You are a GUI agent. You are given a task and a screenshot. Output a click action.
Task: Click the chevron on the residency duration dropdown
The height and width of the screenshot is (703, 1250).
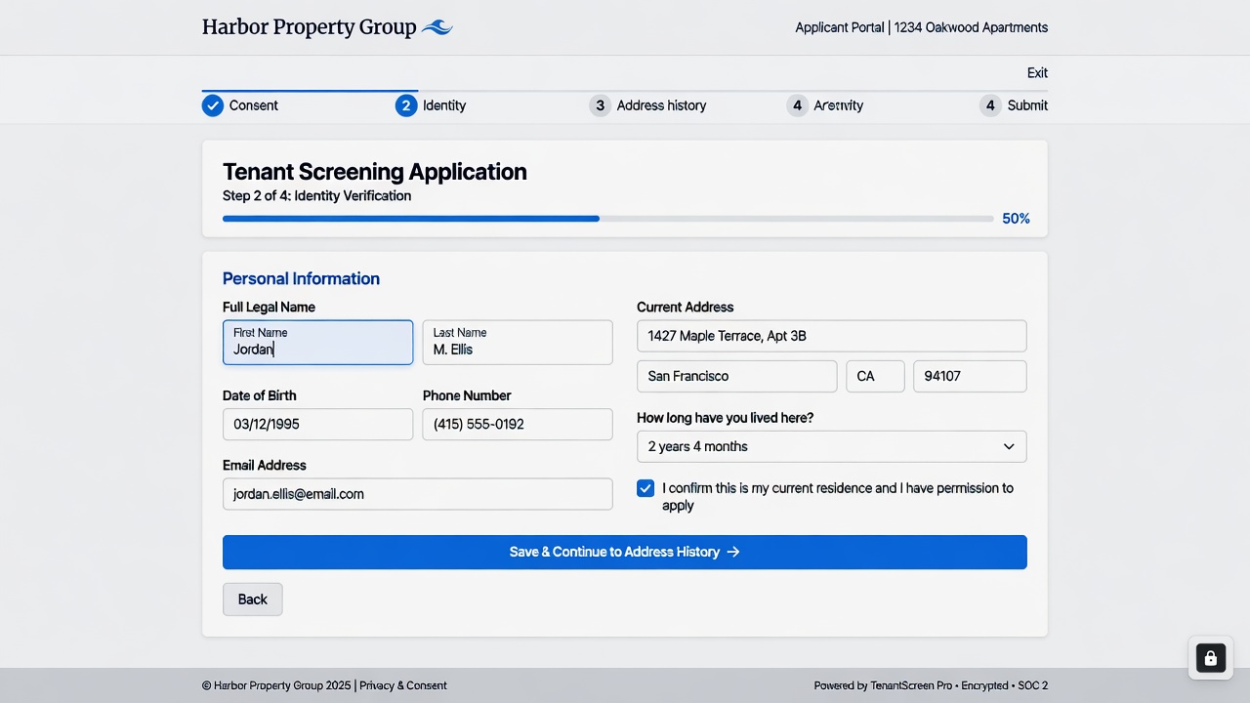tap(1009, 446)
